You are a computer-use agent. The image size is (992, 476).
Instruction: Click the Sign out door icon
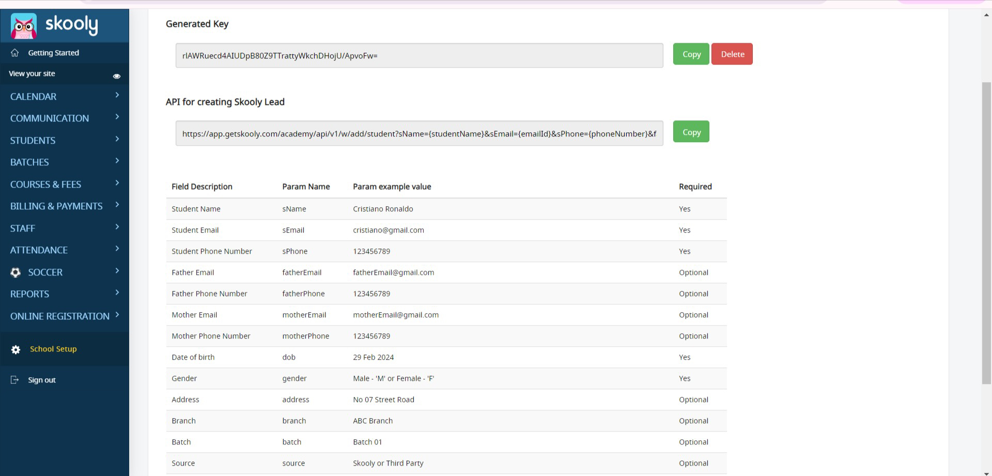coord(14,380)
